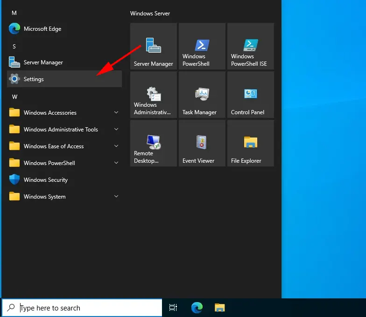Click the Task View taskbar icon

coord(173,308)
